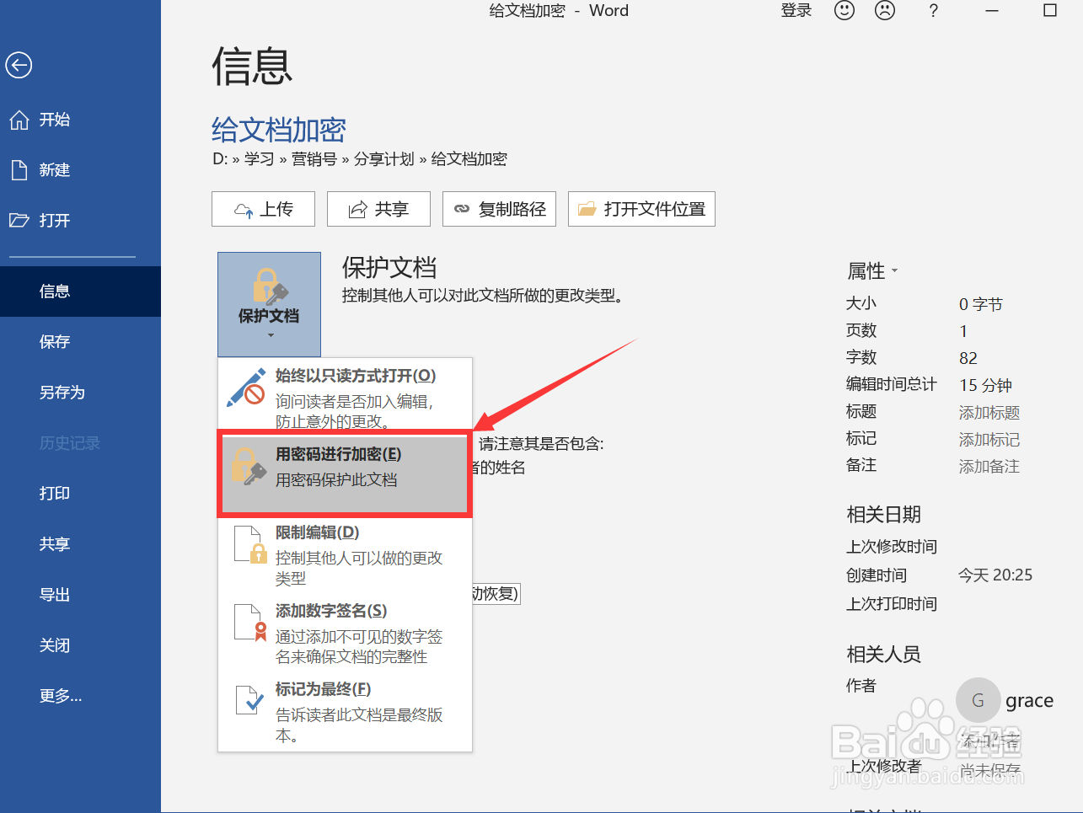Click the new document icon beside 新建
Viewport: 1083px width, 813px height.
(19, 170)
